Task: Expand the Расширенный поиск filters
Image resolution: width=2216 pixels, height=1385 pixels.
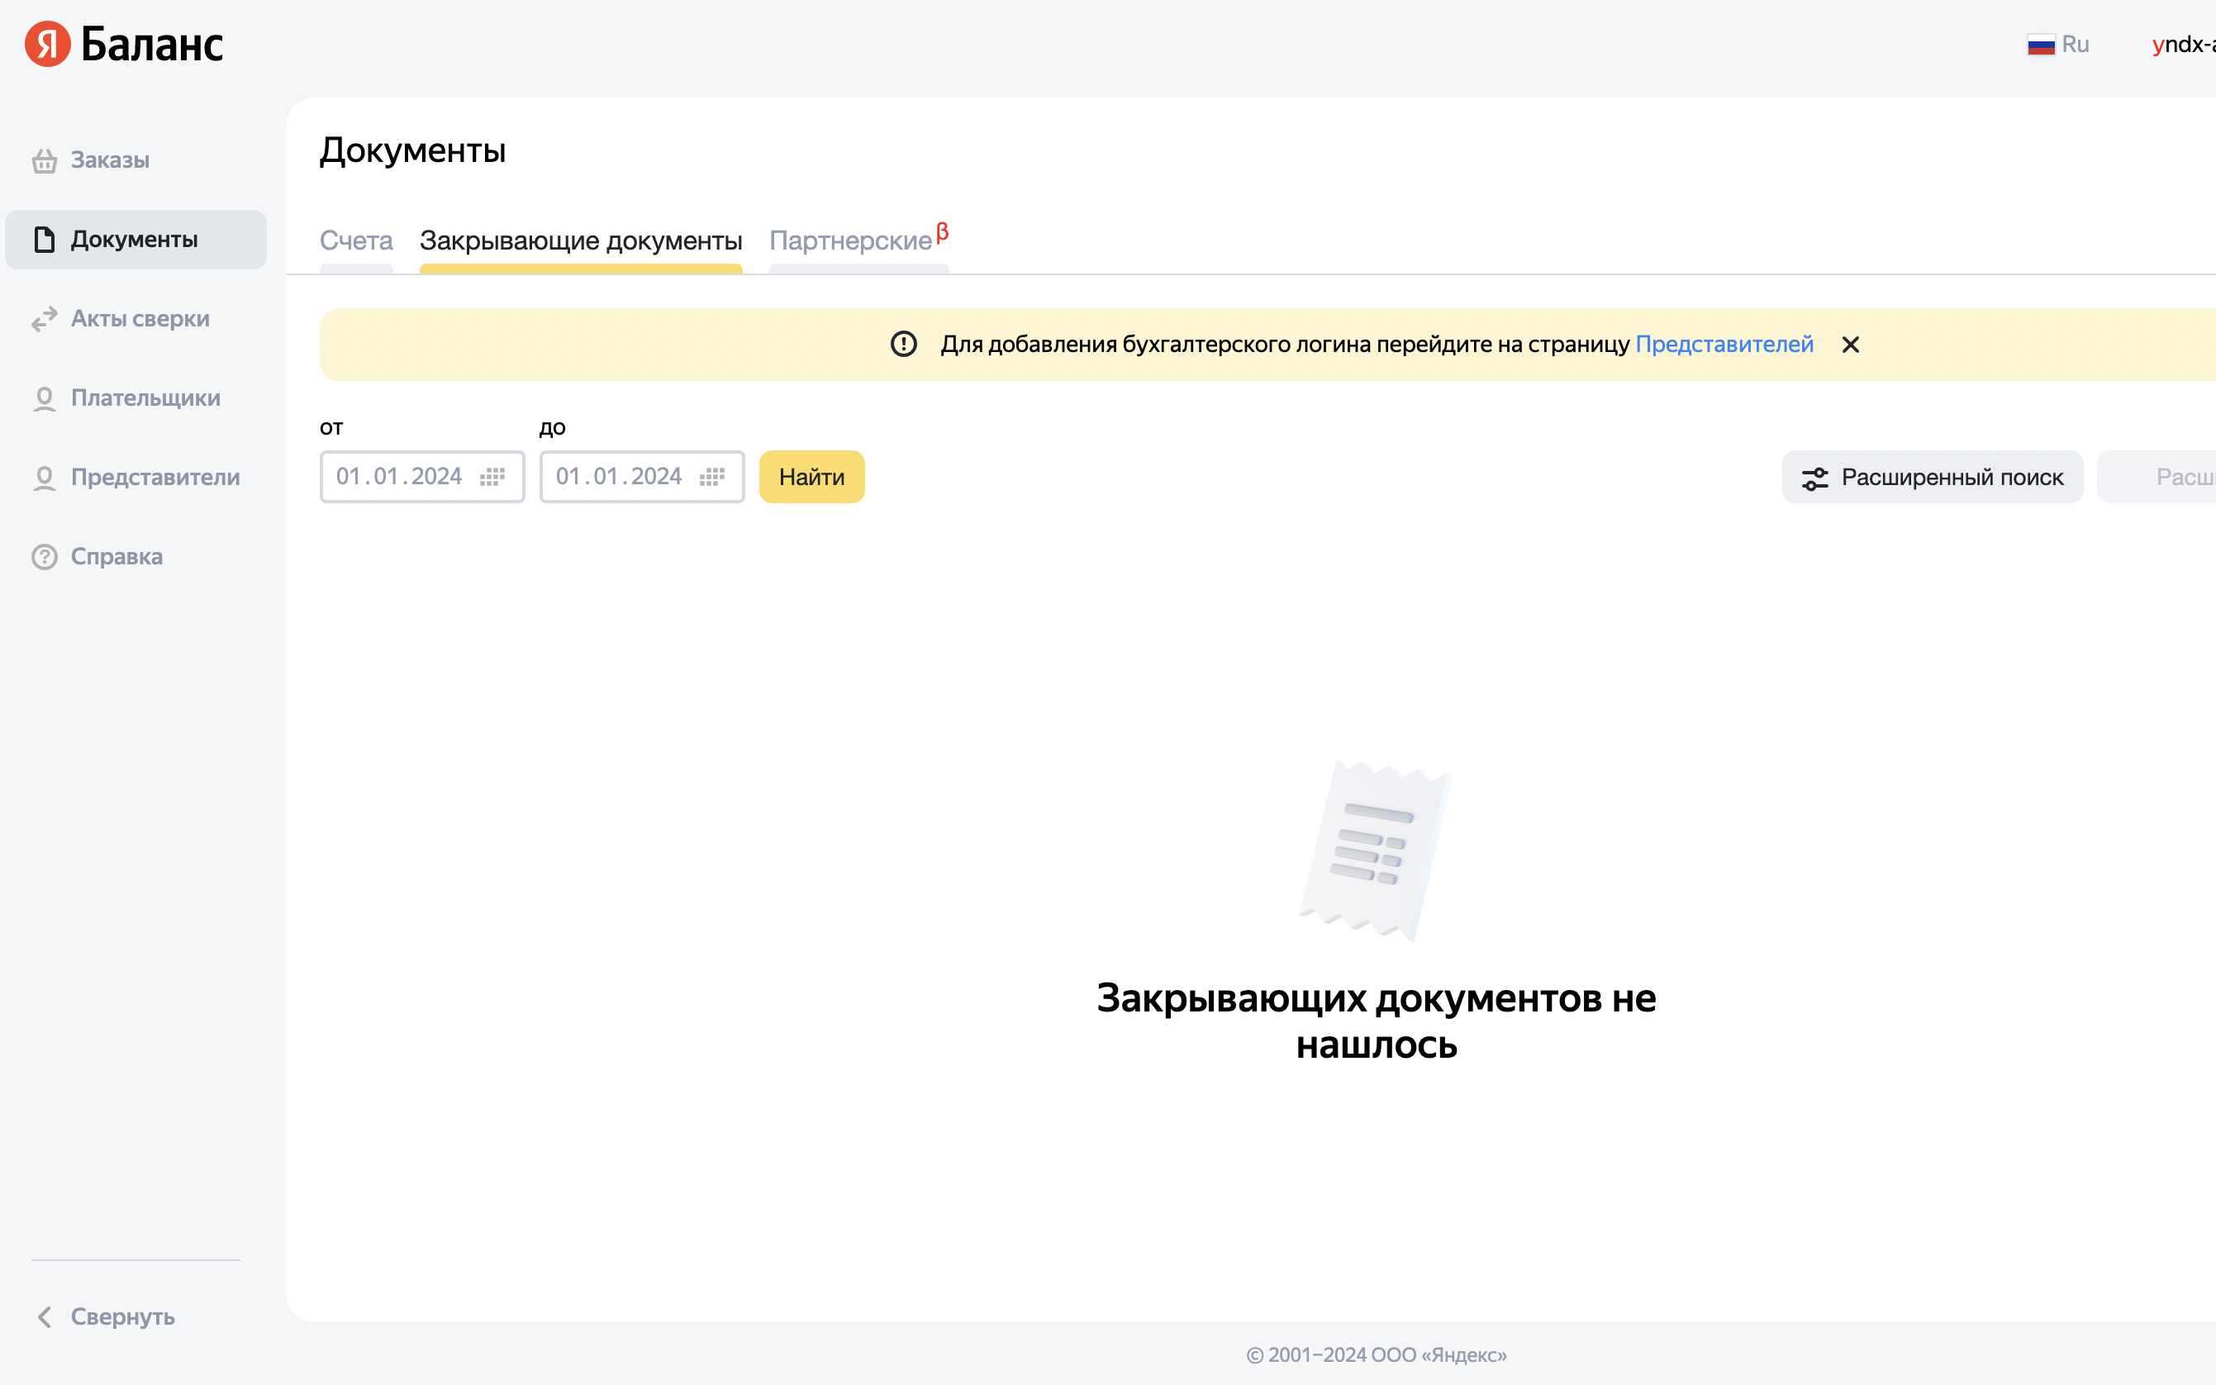Action: click(x=1932, y=478)
